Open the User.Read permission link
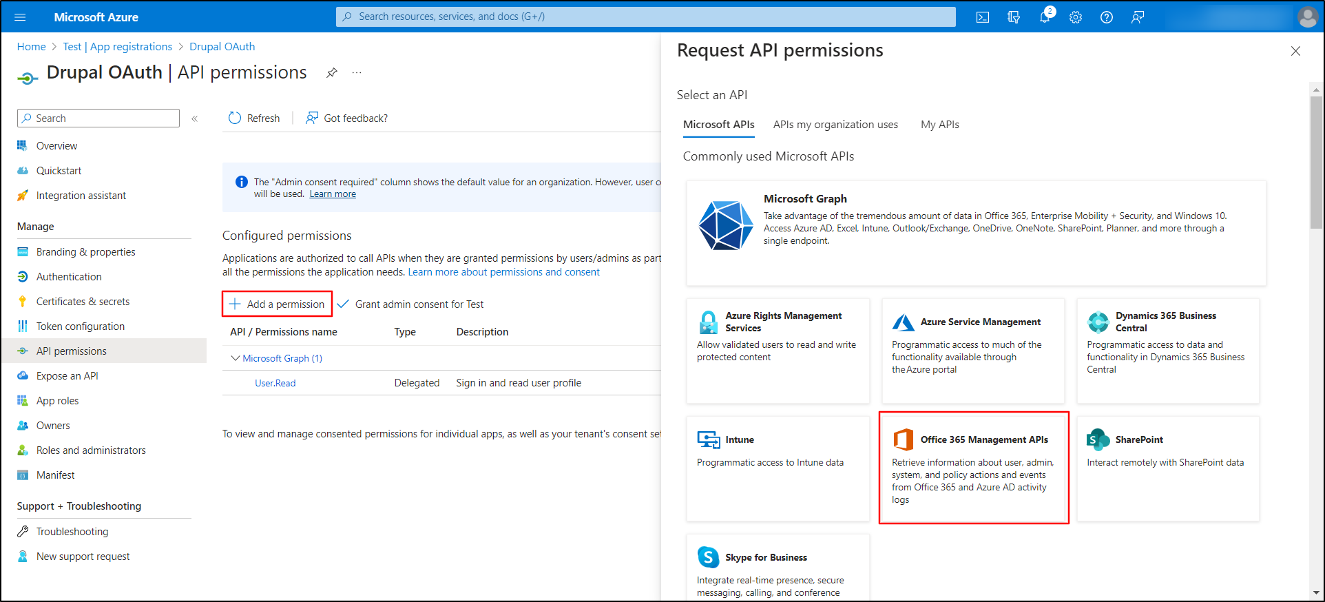 click(x=275, y=383)
